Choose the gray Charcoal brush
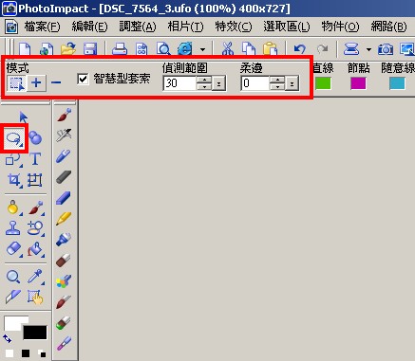Image resolution: width=415 pixels, height=361 pixels. (x=64, y=177)
